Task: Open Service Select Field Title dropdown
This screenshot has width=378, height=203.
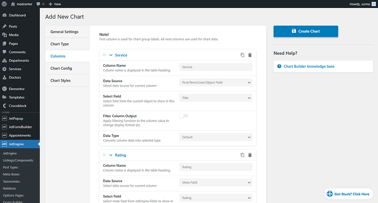Action: (216, 98)
